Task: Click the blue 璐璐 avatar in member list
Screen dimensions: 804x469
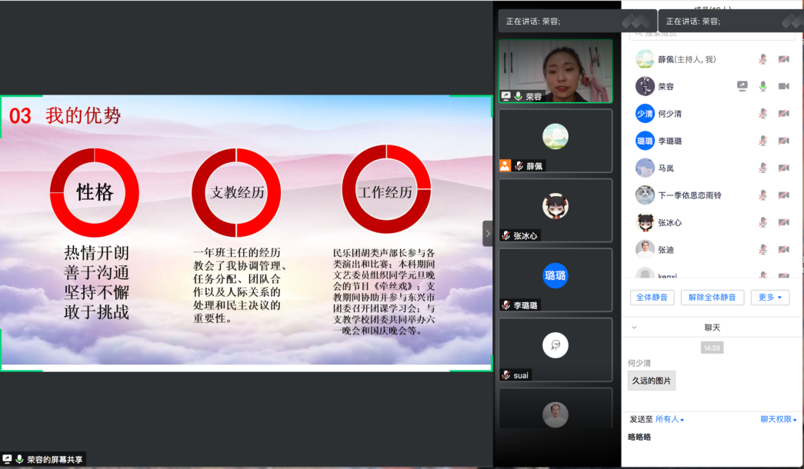Action: (645, 141)
